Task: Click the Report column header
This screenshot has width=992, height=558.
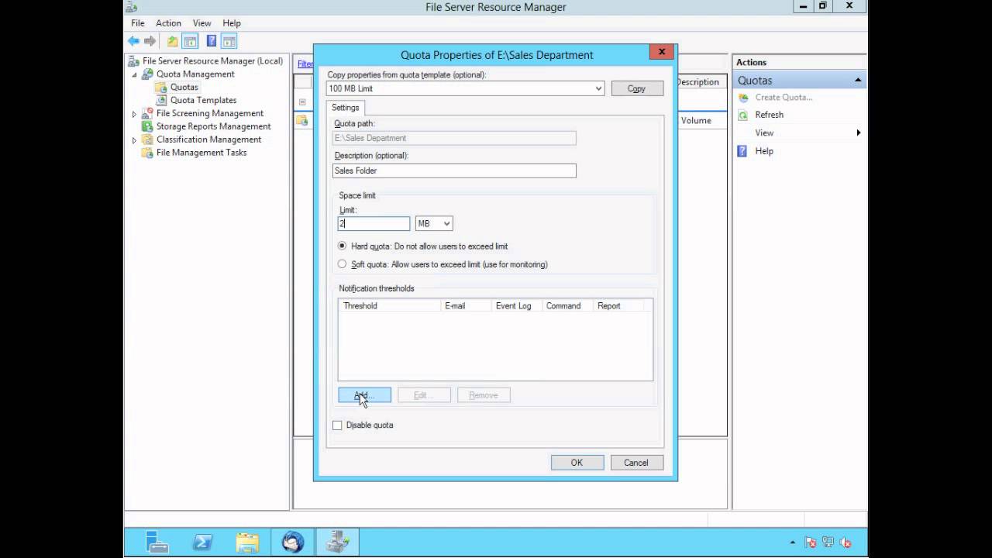Action: pos(618,305)
